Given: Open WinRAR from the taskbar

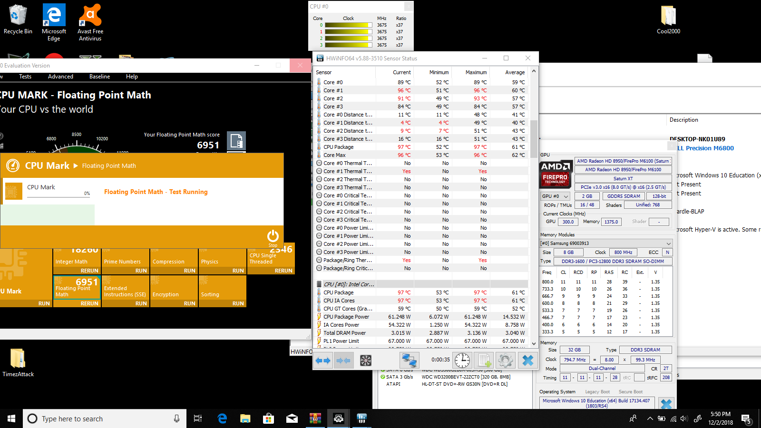Looking at the screenshot, I should (x=315, y=418).
